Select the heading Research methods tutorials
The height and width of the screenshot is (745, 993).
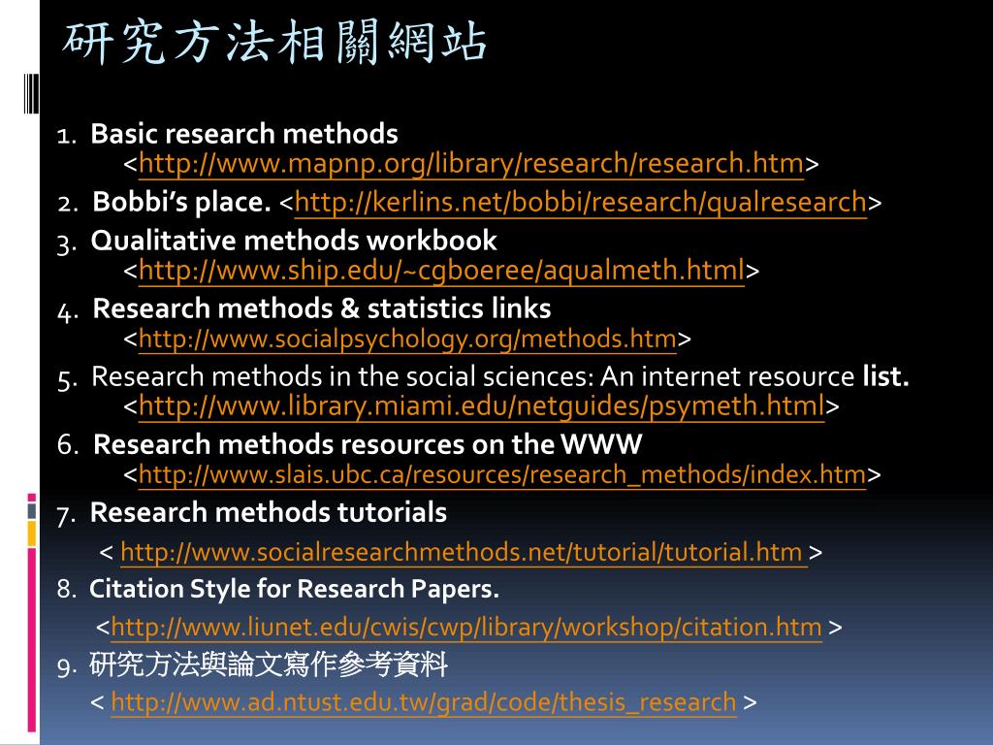point(269,512)
